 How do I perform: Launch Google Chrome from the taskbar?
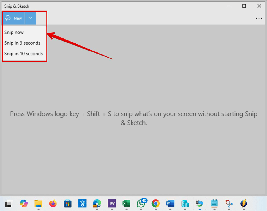coord(156,203)
